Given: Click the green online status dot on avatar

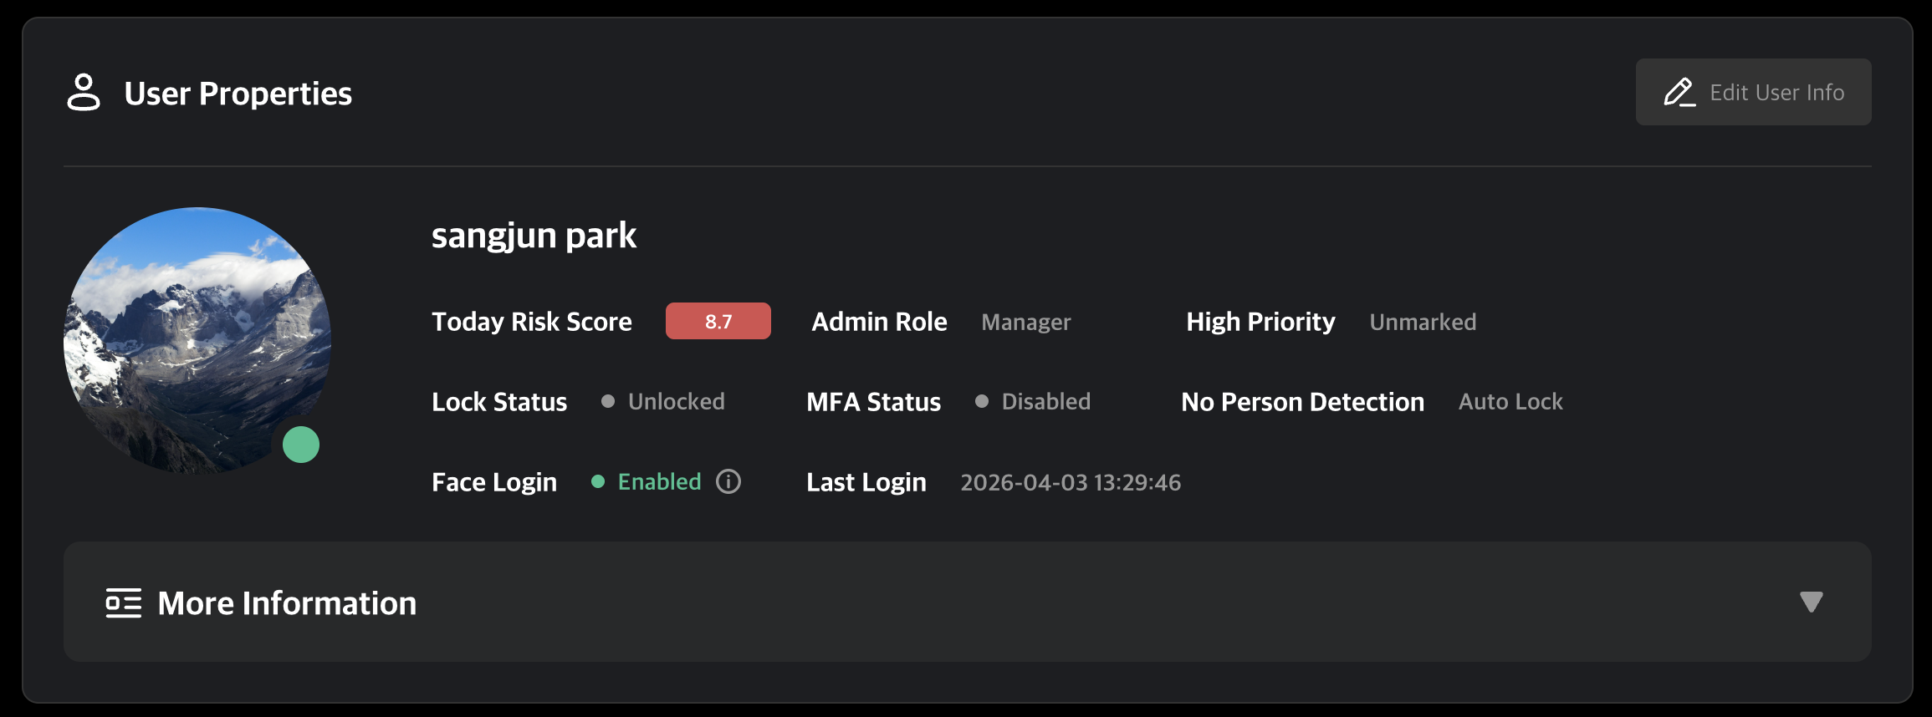Looking at the screenshot, I should pos(301,445).
